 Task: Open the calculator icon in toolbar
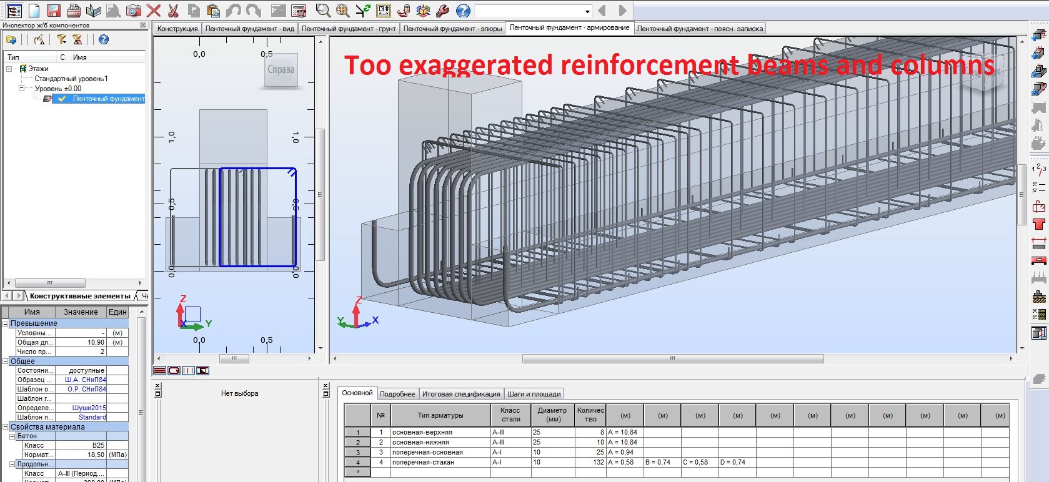click(299, 11)
